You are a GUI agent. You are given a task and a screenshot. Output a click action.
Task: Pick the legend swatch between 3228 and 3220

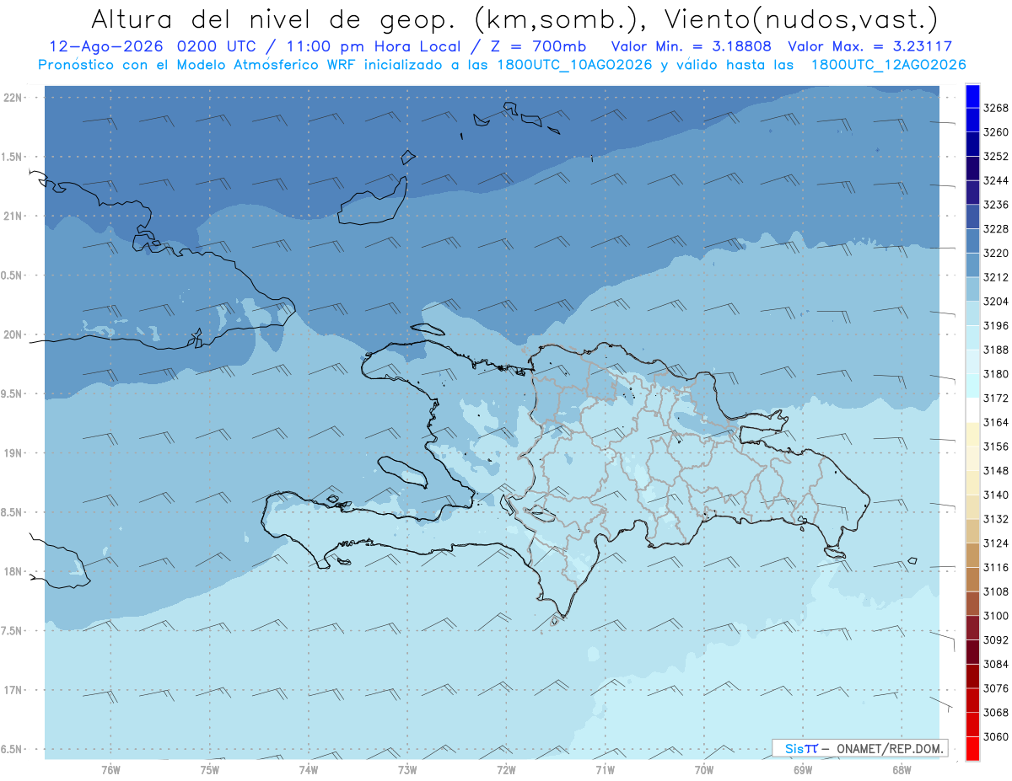point(972,241)
